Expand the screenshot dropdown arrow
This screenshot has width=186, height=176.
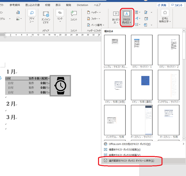(21, 19)
